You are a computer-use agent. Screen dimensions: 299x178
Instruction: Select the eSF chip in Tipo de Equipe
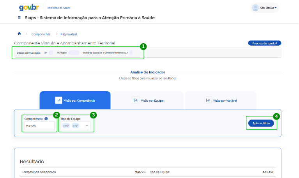pos(75,126)
